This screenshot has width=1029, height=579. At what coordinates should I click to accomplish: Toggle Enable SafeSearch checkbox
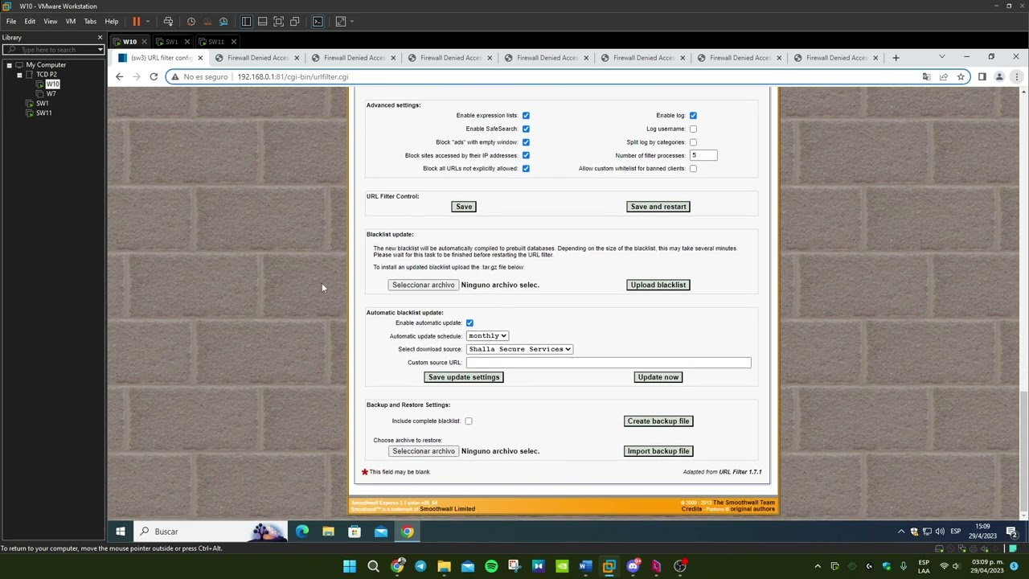pos(526,129)
